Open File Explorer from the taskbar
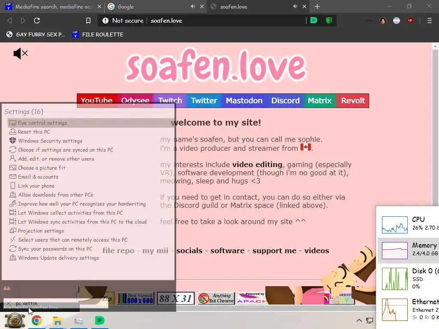 58,320
